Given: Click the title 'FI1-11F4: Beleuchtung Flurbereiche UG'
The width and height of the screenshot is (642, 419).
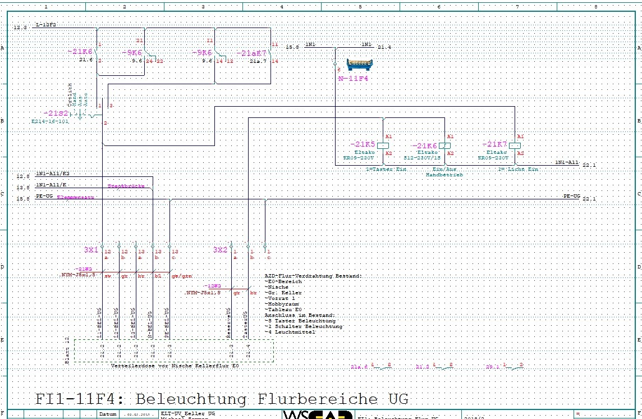Looking at the screenshot, I should tap(222, 399).
